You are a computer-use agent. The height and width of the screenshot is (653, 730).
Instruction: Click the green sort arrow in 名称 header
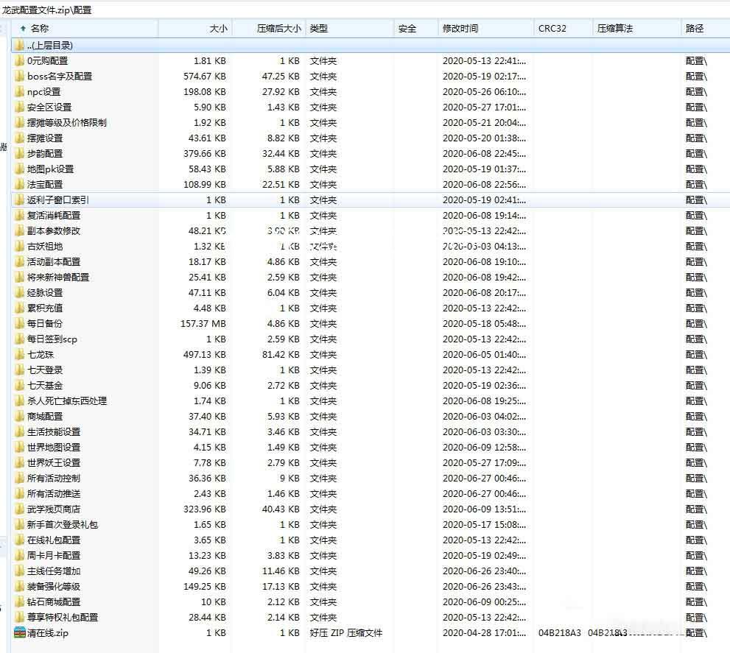point(23,28)
